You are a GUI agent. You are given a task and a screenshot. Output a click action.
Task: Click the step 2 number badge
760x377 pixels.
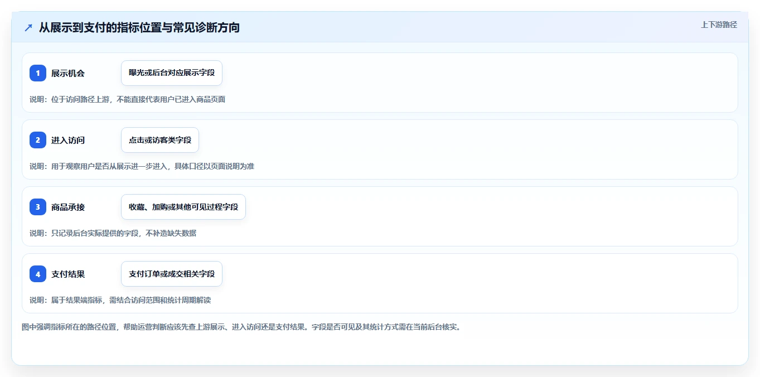(x=38, y=140)
